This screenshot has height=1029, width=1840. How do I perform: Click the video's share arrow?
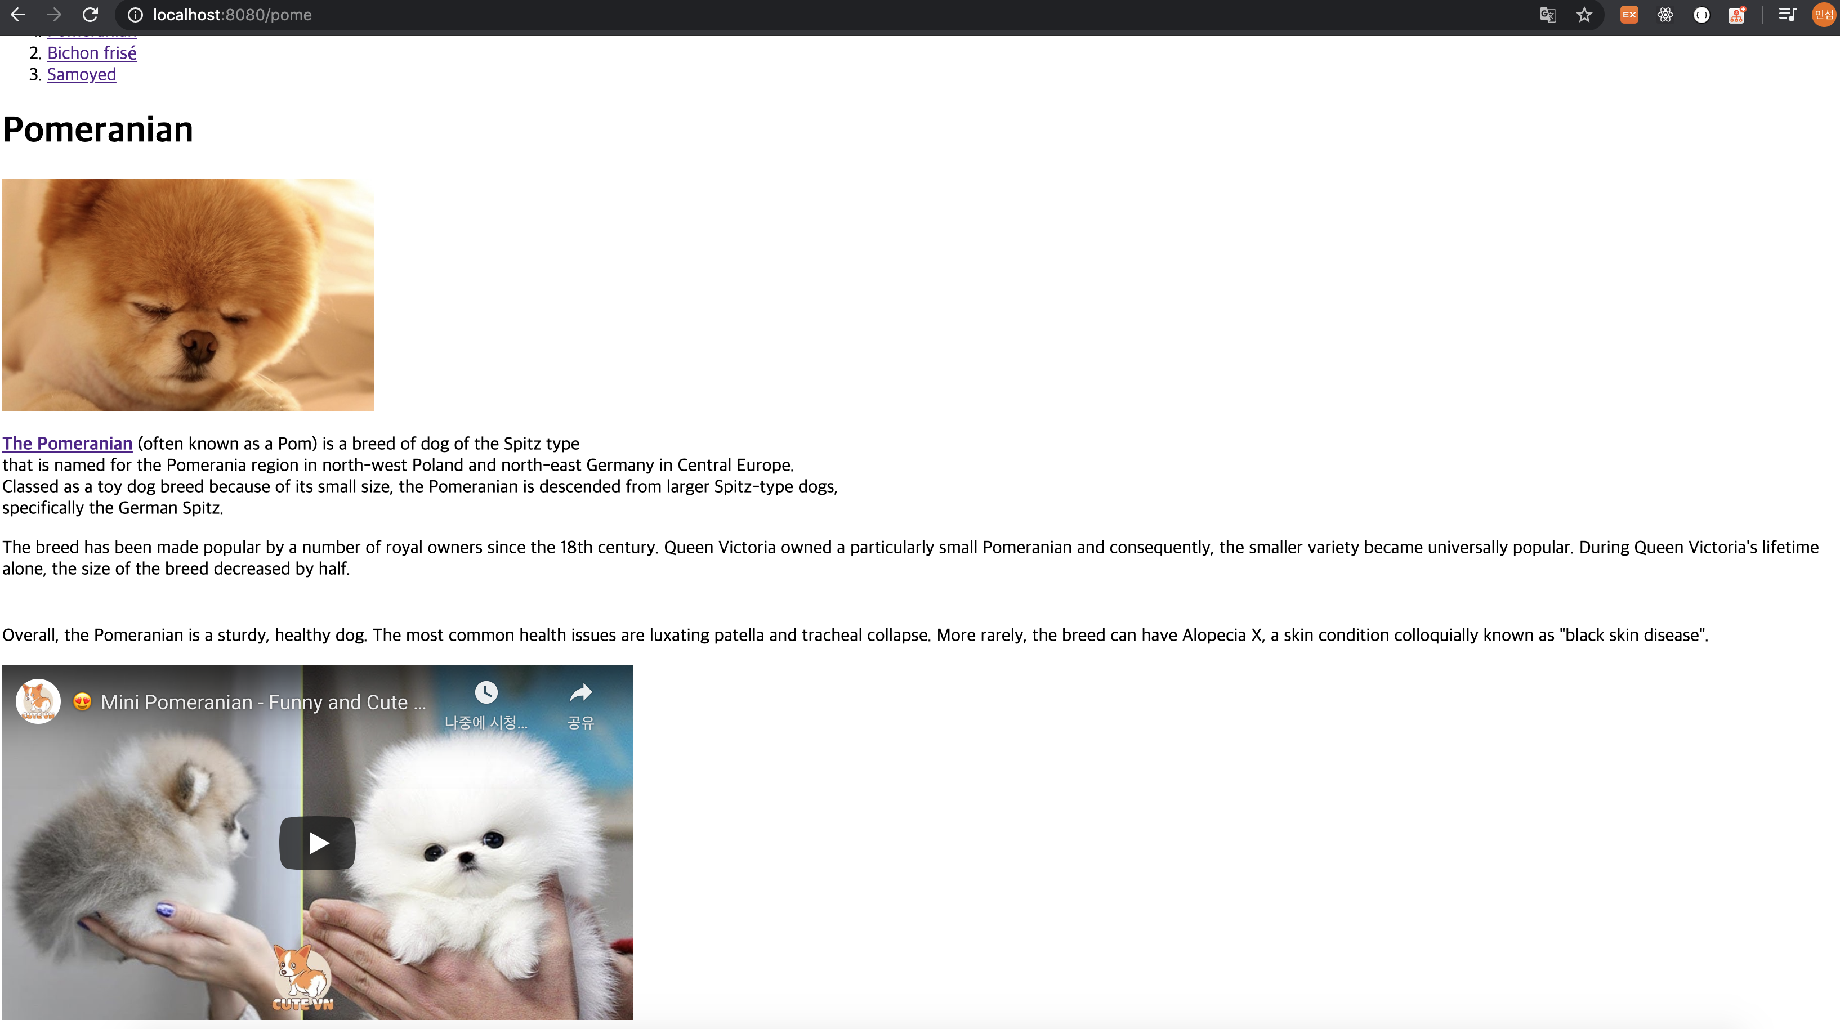[x=580, y=693]
